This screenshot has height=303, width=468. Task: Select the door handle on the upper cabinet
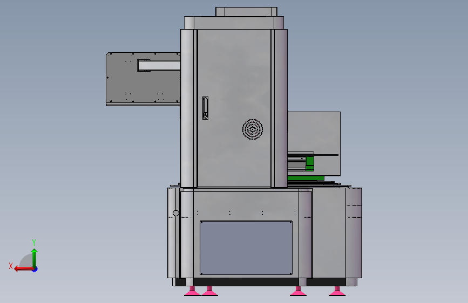pyautogui.click(x=205, y=108)
